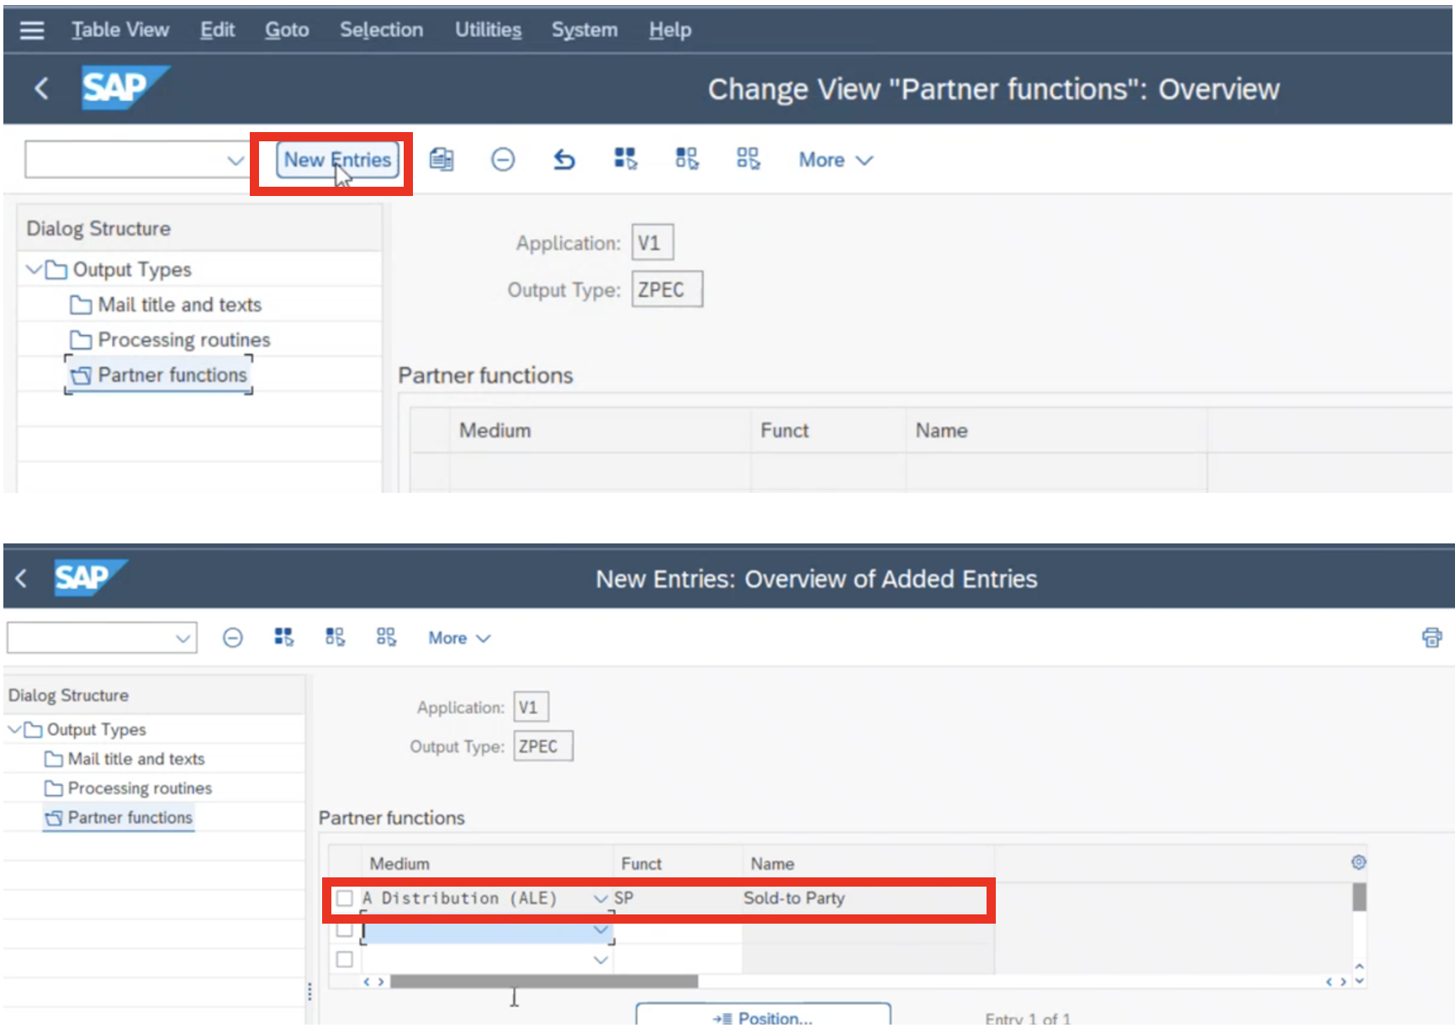Expand More menu in New Entries toolbar

coord(459,638)
